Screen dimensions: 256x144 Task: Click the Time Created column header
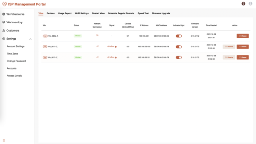click(211, 25)
